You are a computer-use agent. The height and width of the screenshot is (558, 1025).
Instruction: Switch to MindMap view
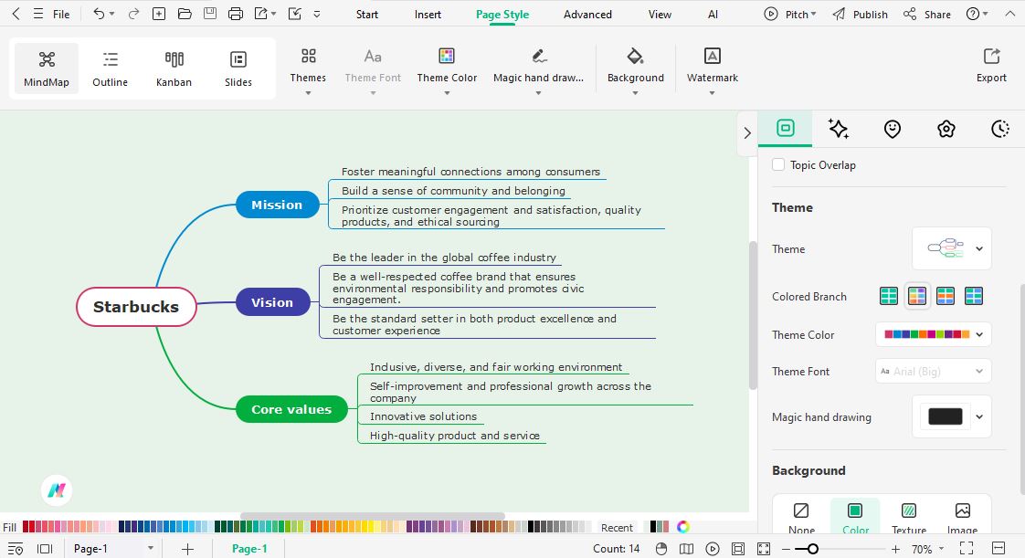[x=47, y=68]
